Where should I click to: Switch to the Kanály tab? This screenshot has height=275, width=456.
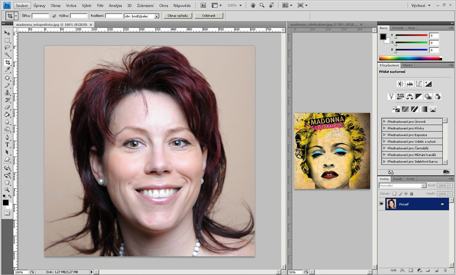tap(398, 179)
